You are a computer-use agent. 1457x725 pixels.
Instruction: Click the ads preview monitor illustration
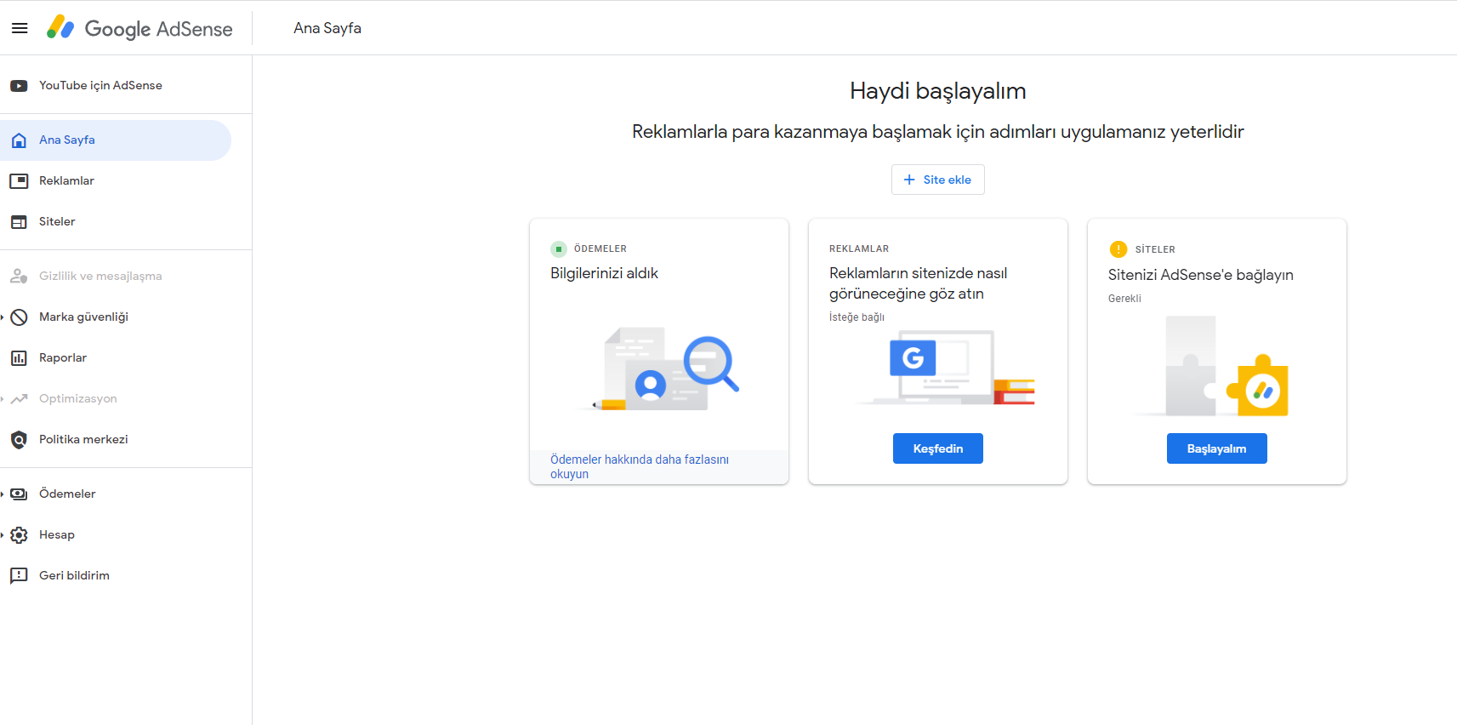coord(944,368)
